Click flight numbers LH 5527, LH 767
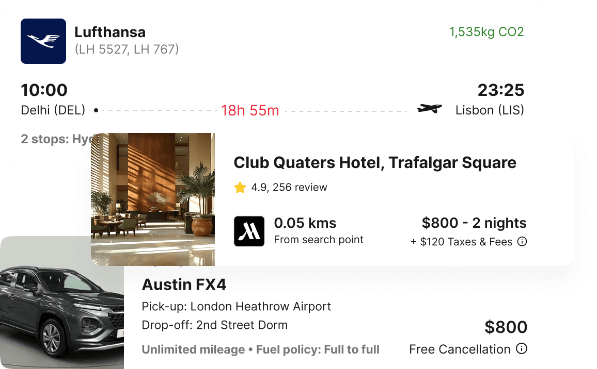 pos(127,49)
